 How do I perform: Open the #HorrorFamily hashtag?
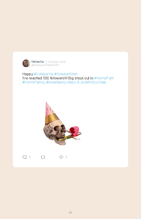pos(34,82)
